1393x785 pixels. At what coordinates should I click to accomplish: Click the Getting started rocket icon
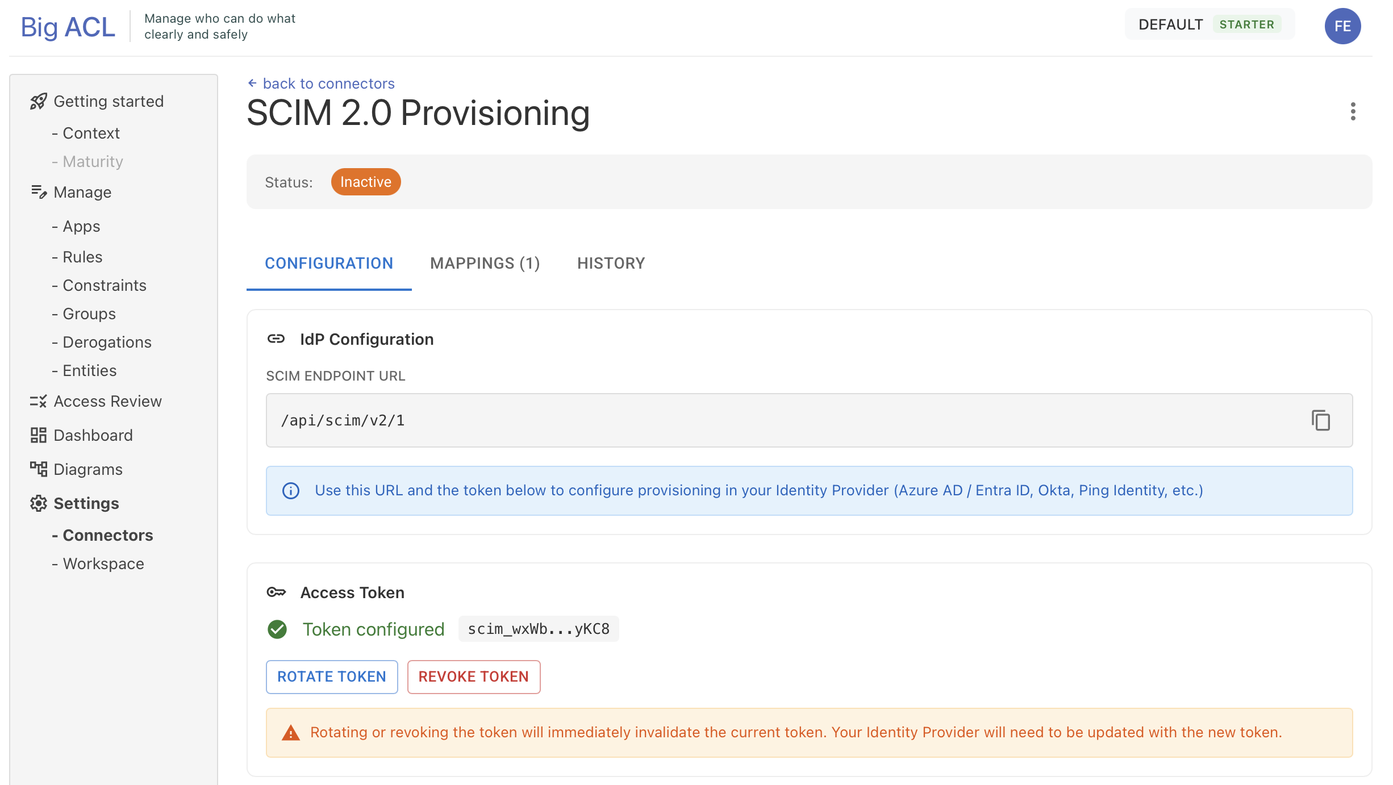coord(38,102)
